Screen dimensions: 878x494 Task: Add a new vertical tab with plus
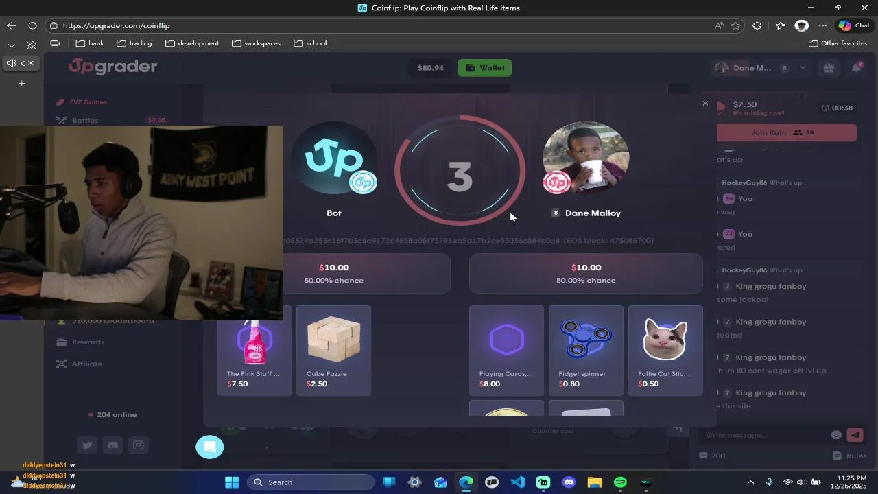tap(21, 84)
